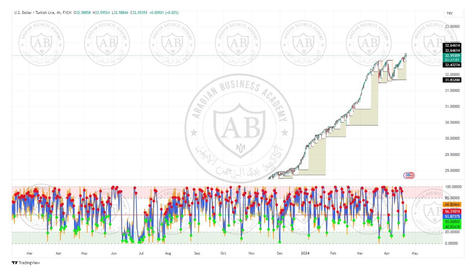Click the Nov label on the time axis
This screenshot has width=476, height=268.
(x=251, y=253)
